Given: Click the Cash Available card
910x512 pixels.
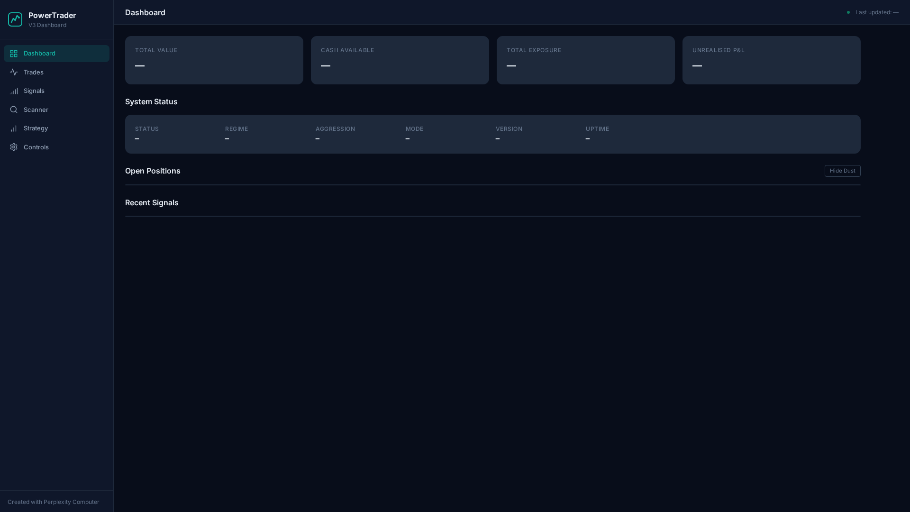Looking at the screenshot, I should 400,60.
